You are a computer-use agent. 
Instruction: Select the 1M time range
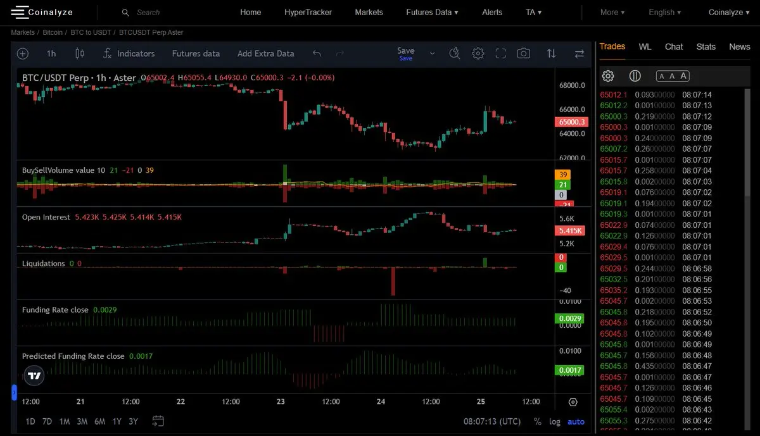(65, 421)
